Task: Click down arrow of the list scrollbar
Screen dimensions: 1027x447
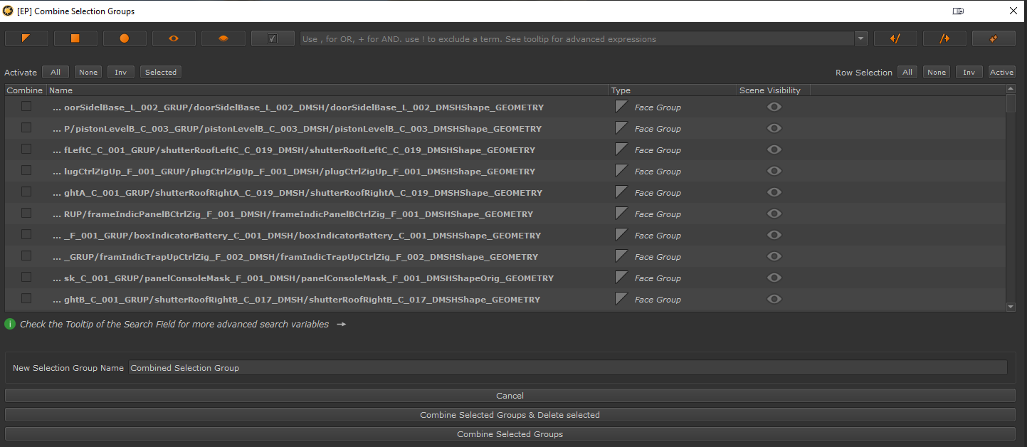Action: point(1011,307)
